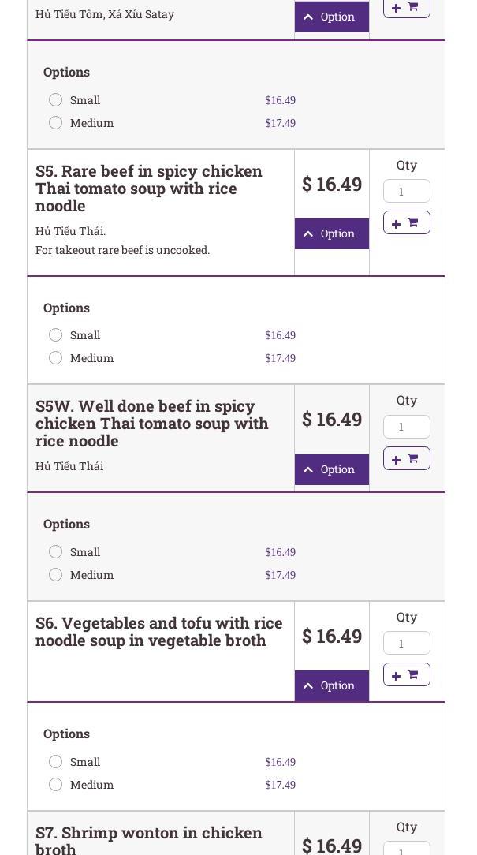Collapse Option panel for S5W well done beef
The width and height of the screenshot is (477, 855).
click(x=331, y=469)
